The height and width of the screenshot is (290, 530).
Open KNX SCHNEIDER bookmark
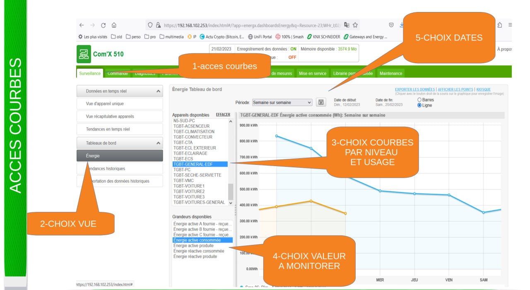tap(323, 37)
